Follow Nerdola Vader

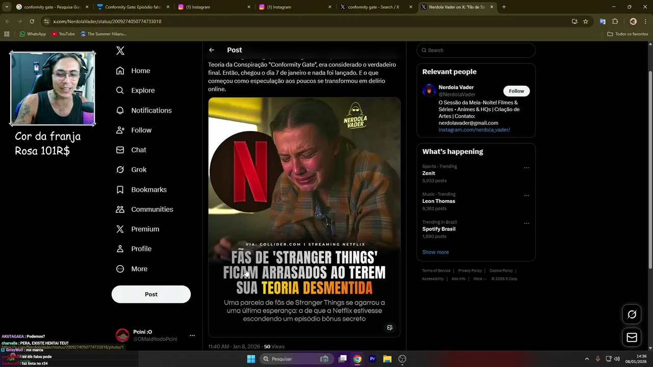coord(516,91)
